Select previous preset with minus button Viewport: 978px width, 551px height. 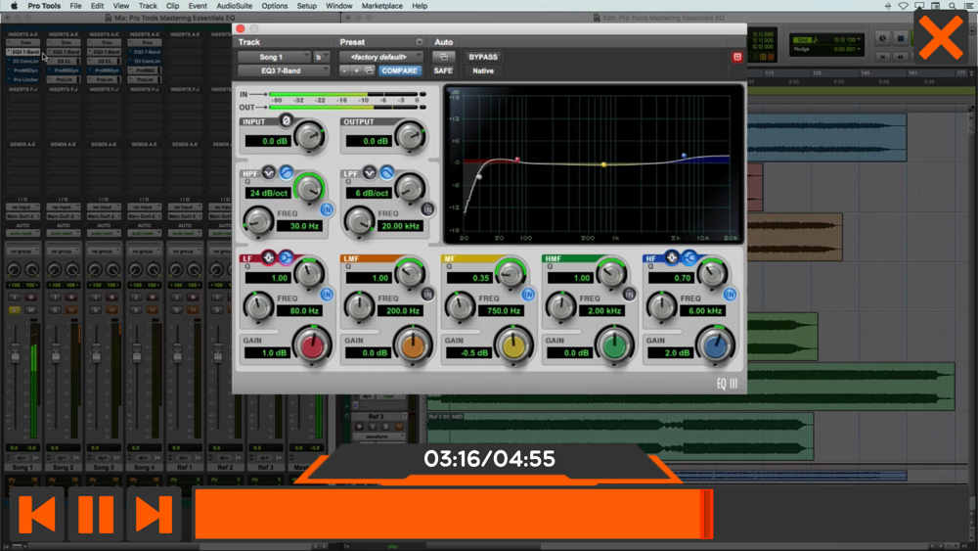[345, 71]
